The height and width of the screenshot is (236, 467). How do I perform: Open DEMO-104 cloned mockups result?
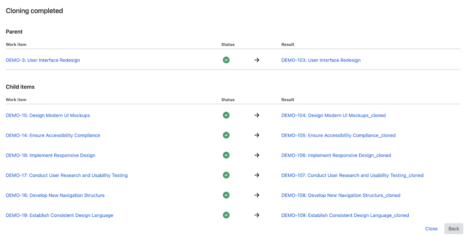click(333, 115)
